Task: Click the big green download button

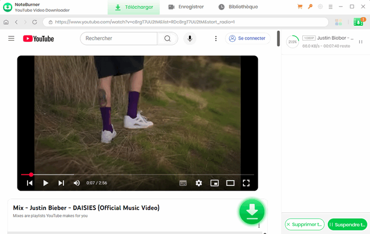Action: click(x=252, y=211)
